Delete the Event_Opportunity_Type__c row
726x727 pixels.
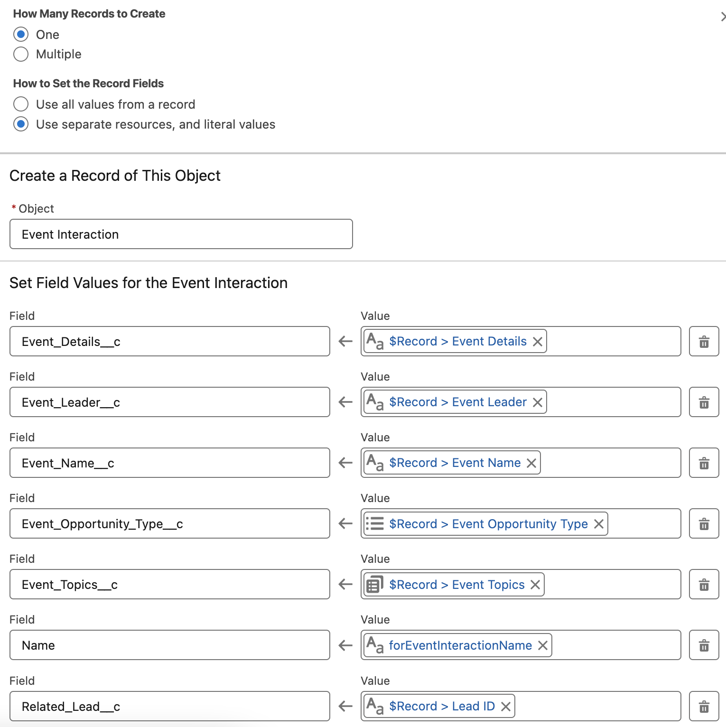click(x=704, y=523)
